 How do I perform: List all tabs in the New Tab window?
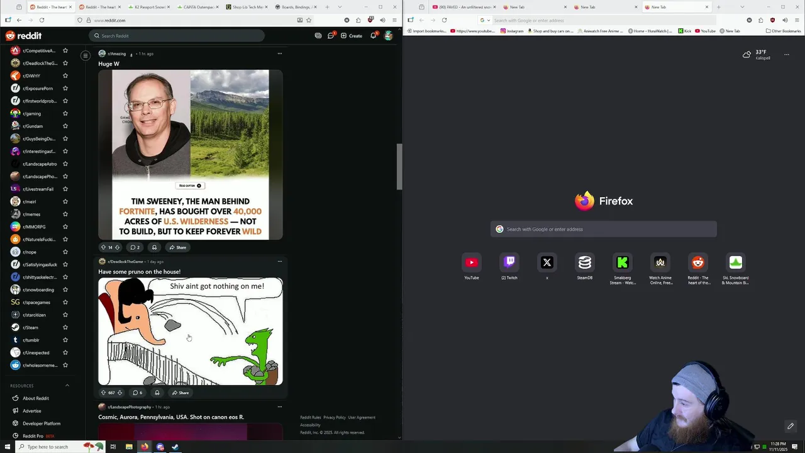click(x=742, y=7)
